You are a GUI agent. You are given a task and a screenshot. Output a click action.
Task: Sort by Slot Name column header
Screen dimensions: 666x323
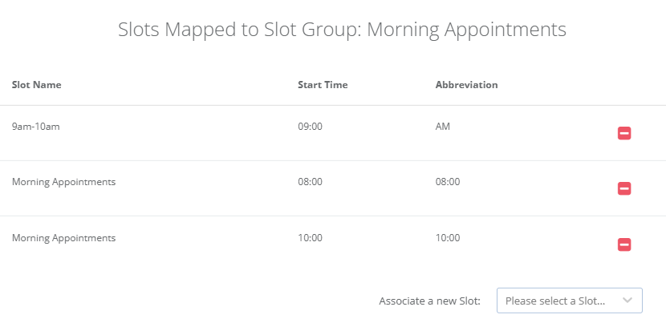[37, 84]
